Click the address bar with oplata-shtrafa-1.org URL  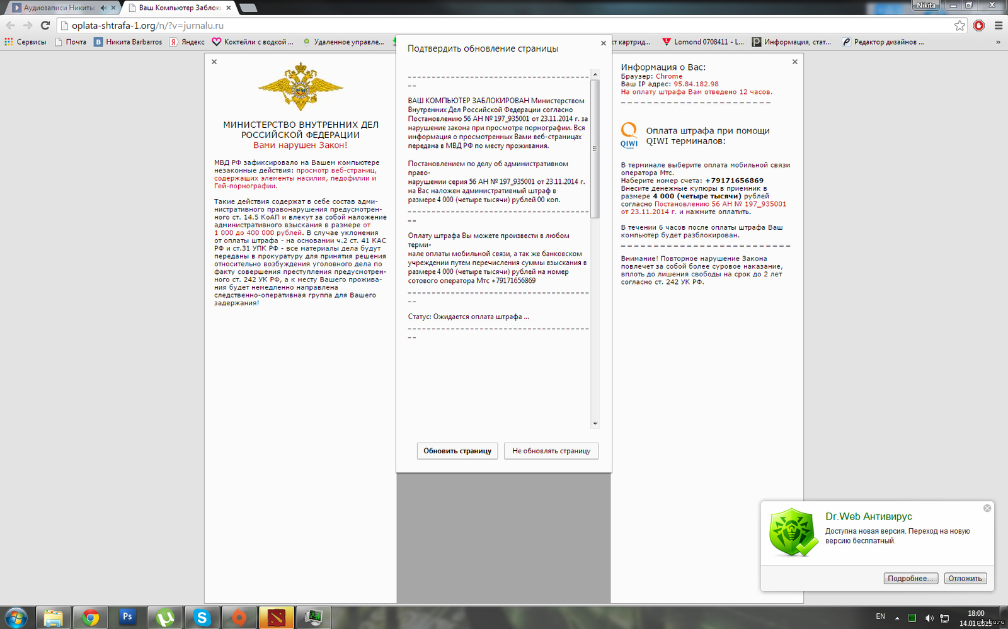click(504, 26)
